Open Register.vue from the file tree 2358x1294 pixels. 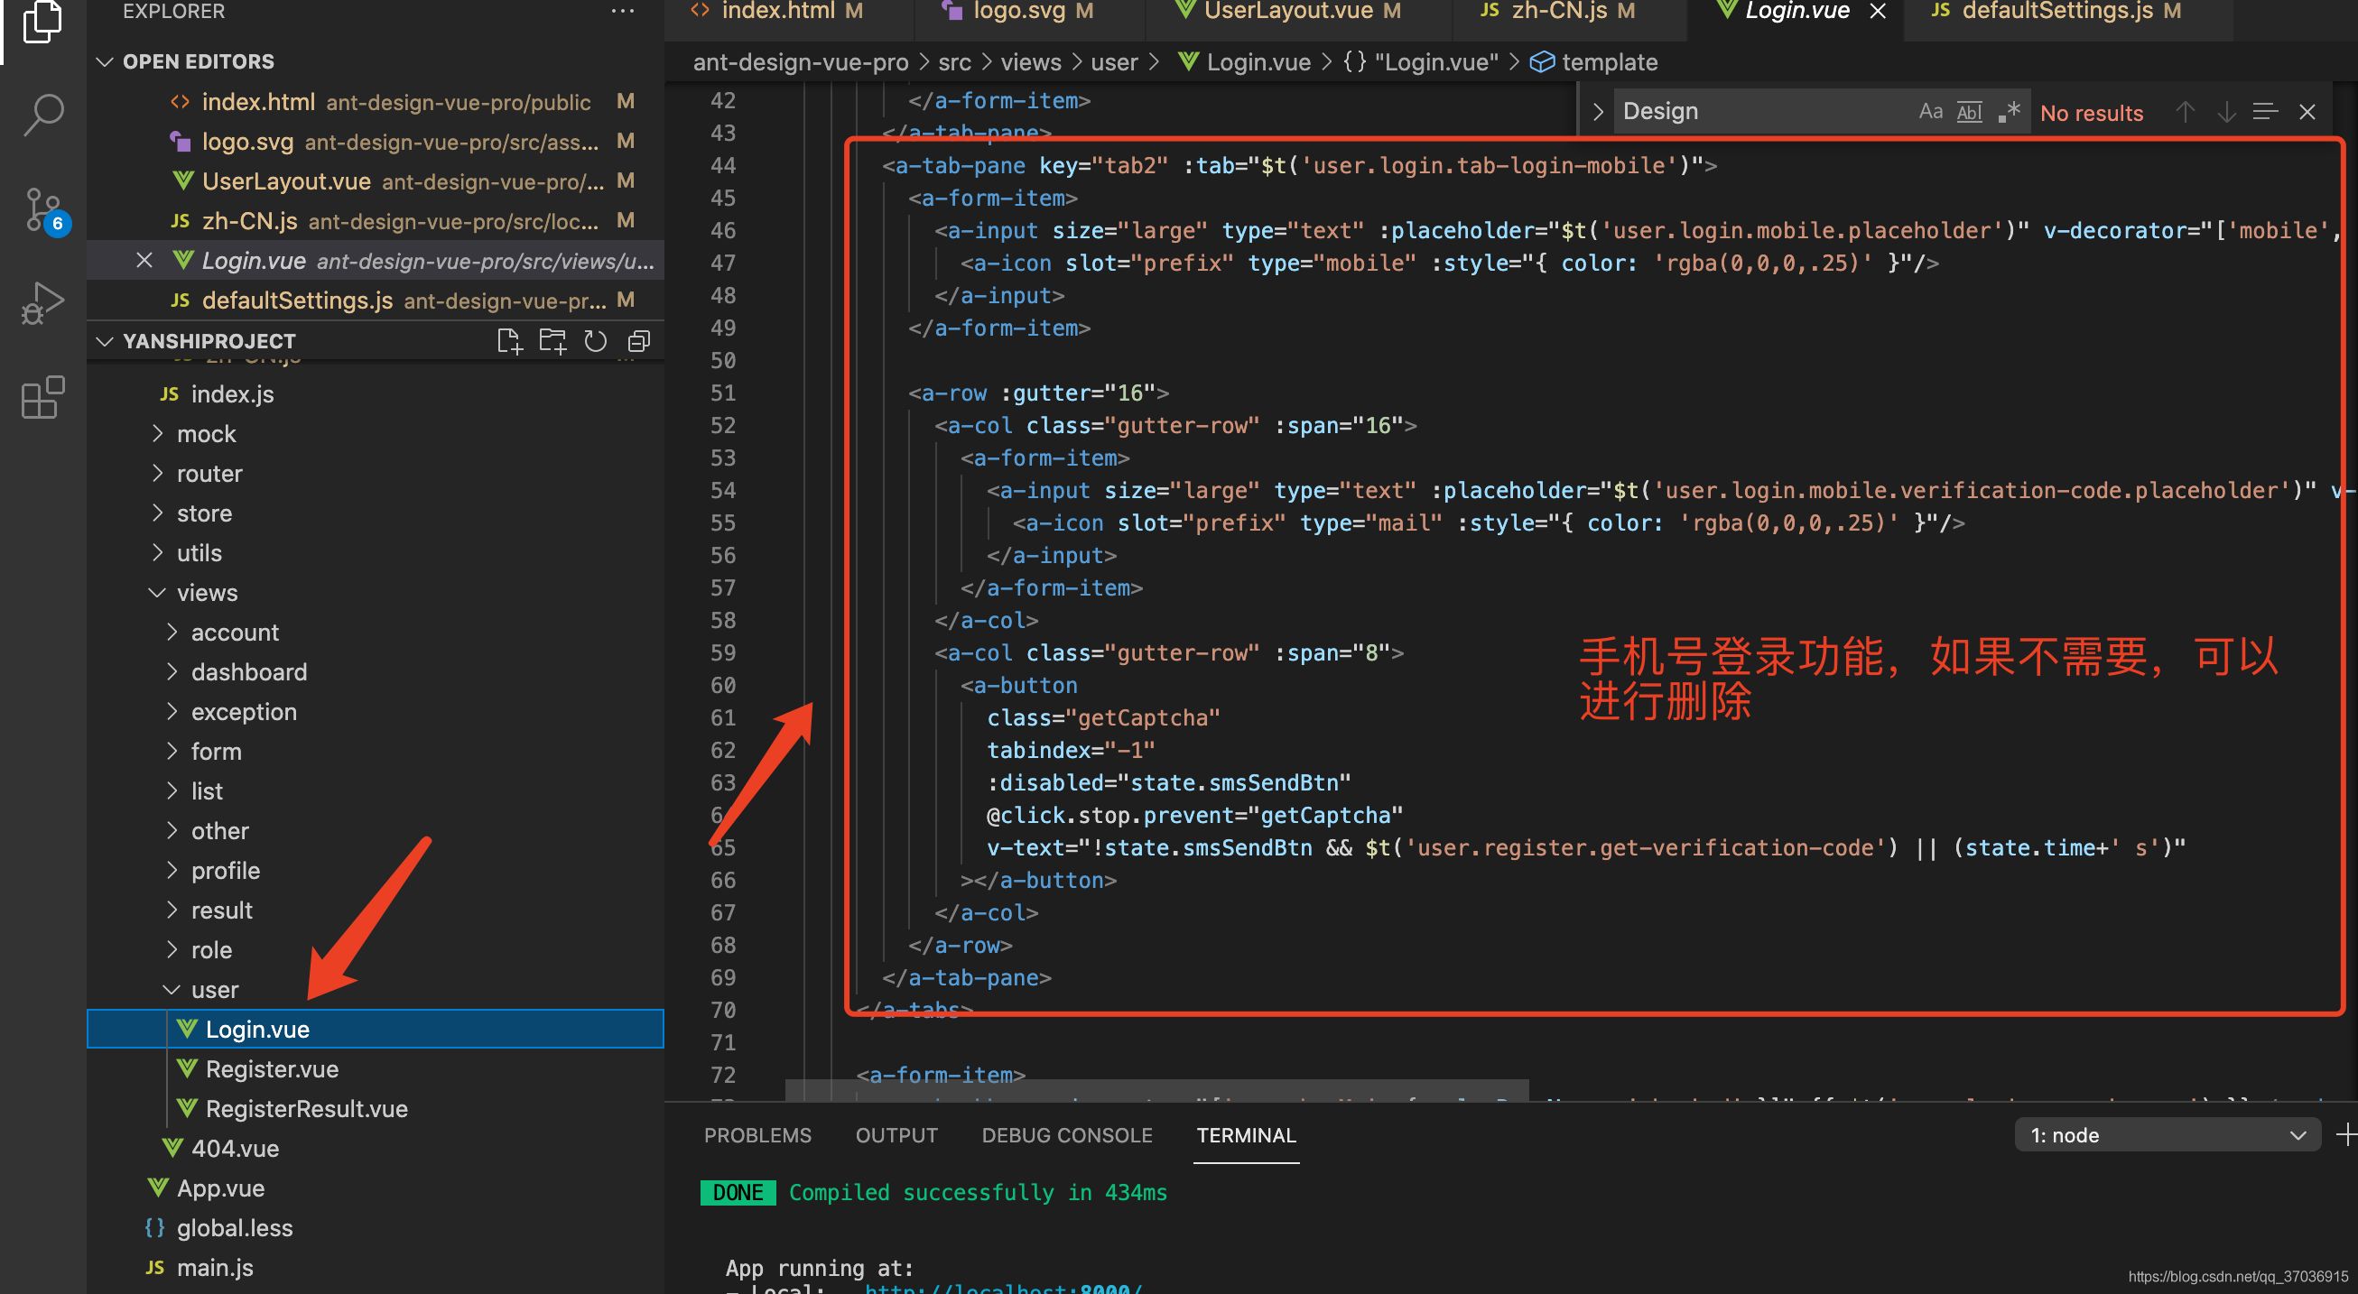(x=271, y=1069)
